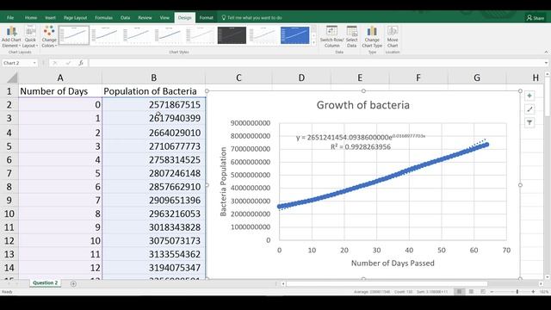551x310 pixels.
Task: Click the R² value label
Action: click(361, 147)
